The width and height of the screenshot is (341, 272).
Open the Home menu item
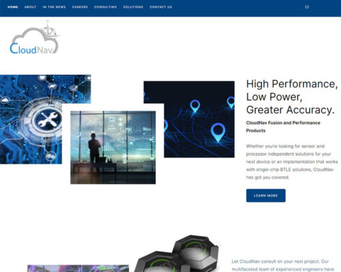coord(13,7)
